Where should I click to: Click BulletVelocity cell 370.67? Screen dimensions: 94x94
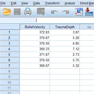click(35, 38)
